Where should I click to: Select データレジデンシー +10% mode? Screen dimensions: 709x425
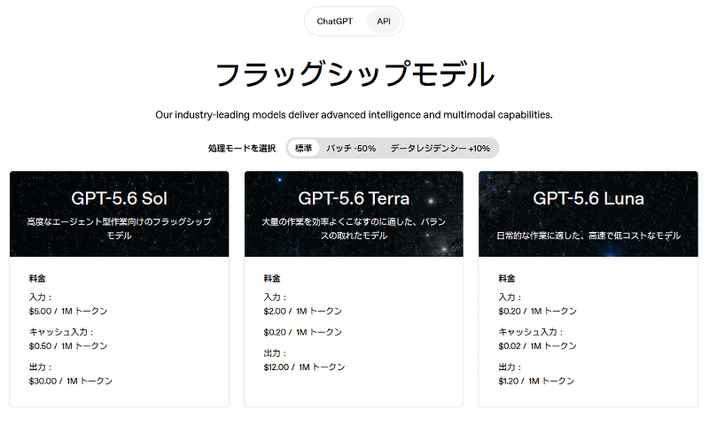click(440, 148)
